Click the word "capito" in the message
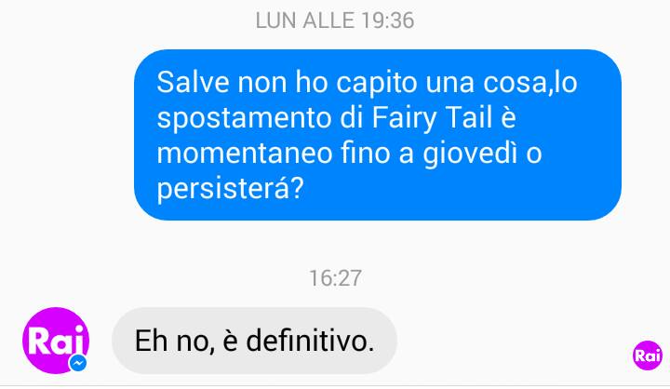This screenshot has height=389, width=670. coord(377,83)
